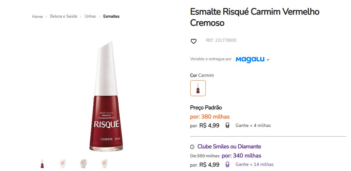
Task: Click the purple miles icon near Ganhe + 14 milhas
Action: 227,165
